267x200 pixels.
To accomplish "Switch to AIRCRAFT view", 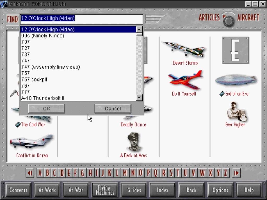I will pyautogui.click(x=248, y=17).
